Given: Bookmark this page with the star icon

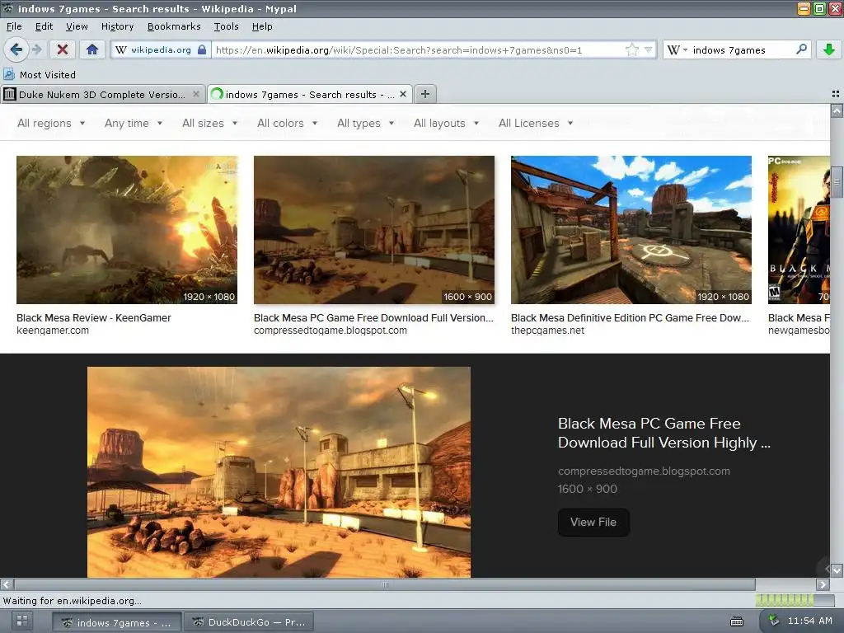Looking at the screenshot, I should pyautogui.click(x=632, y=50).
